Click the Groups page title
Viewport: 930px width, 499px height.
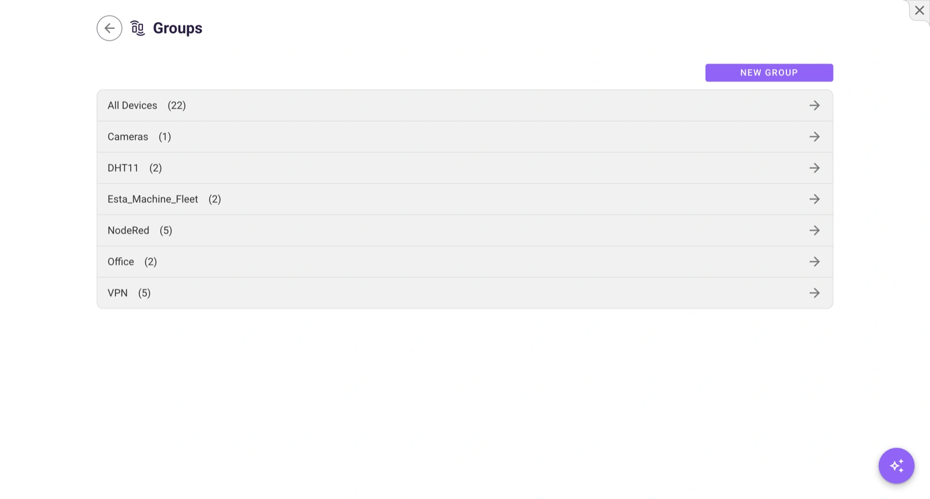(x=177, y=28)
